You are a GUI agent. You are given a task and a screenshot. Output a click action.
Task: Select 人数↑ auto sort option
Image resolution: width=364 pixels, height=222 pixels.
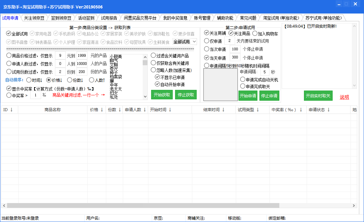point(97,80)
